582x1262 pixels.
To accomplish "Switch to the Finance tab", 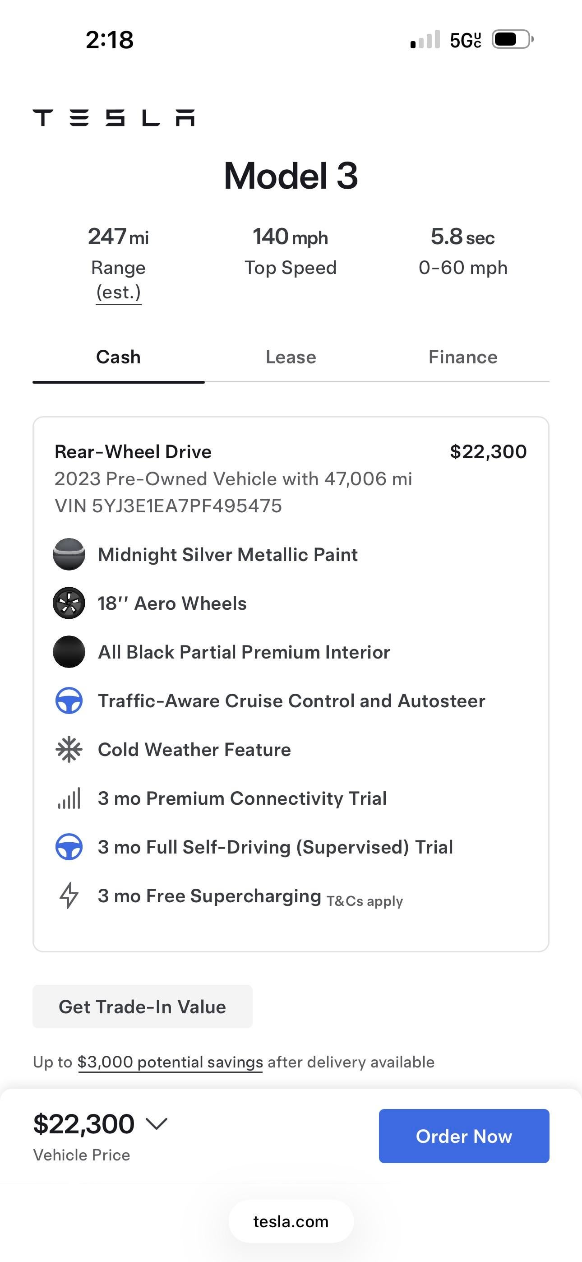I will pyautogui.click(x=462, y=357).
